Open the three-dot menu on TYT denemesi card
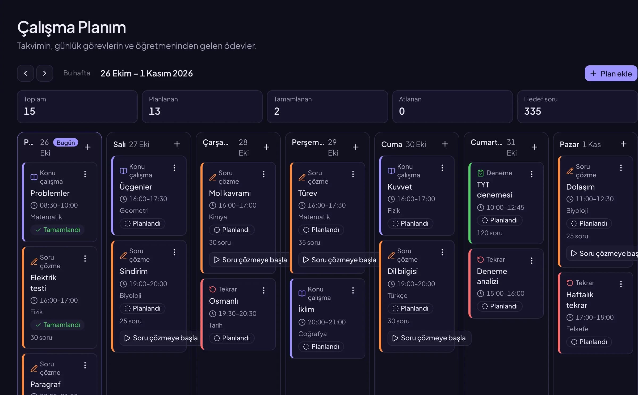The image size is (638, 395). pos(532,174)
